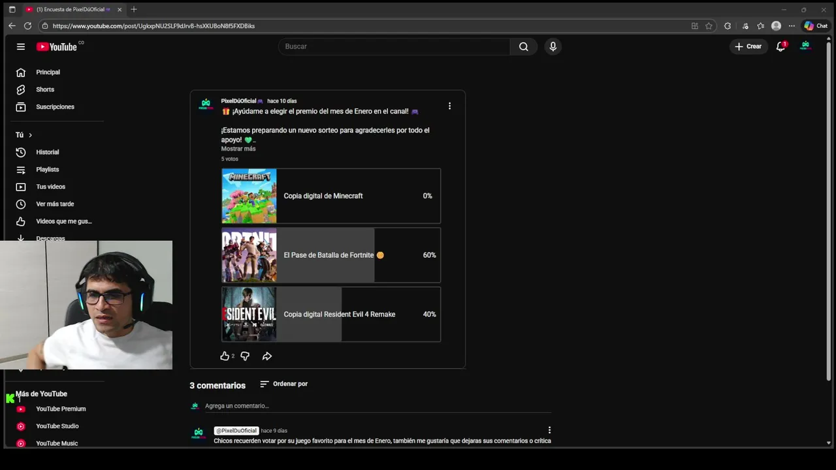Open browser favorites icon
This screenshot has height=470, width=836.
point(760,26)
